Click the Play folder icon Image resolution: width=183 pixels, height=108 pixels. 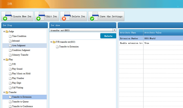(x=7, y=60)
